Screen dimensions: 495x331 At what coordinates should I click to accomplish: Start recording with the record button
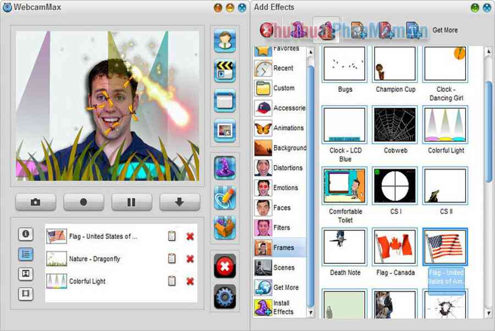pyautogui.click(x=84, y=202)
